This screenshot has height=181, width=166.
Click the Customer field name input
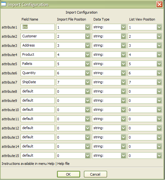pos(38,36)
